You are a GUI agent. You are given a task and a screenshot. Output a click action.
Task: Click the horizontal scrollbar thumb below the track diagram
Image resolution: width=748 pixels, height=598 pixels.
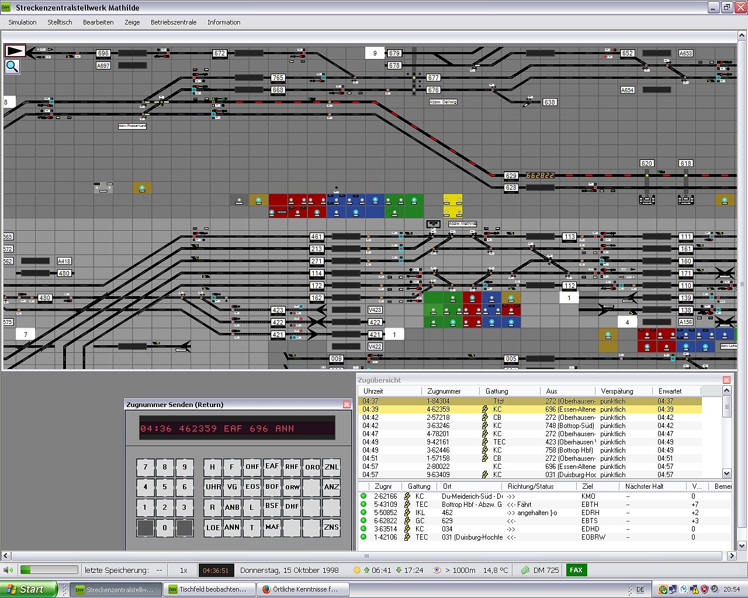click(366, 555)
